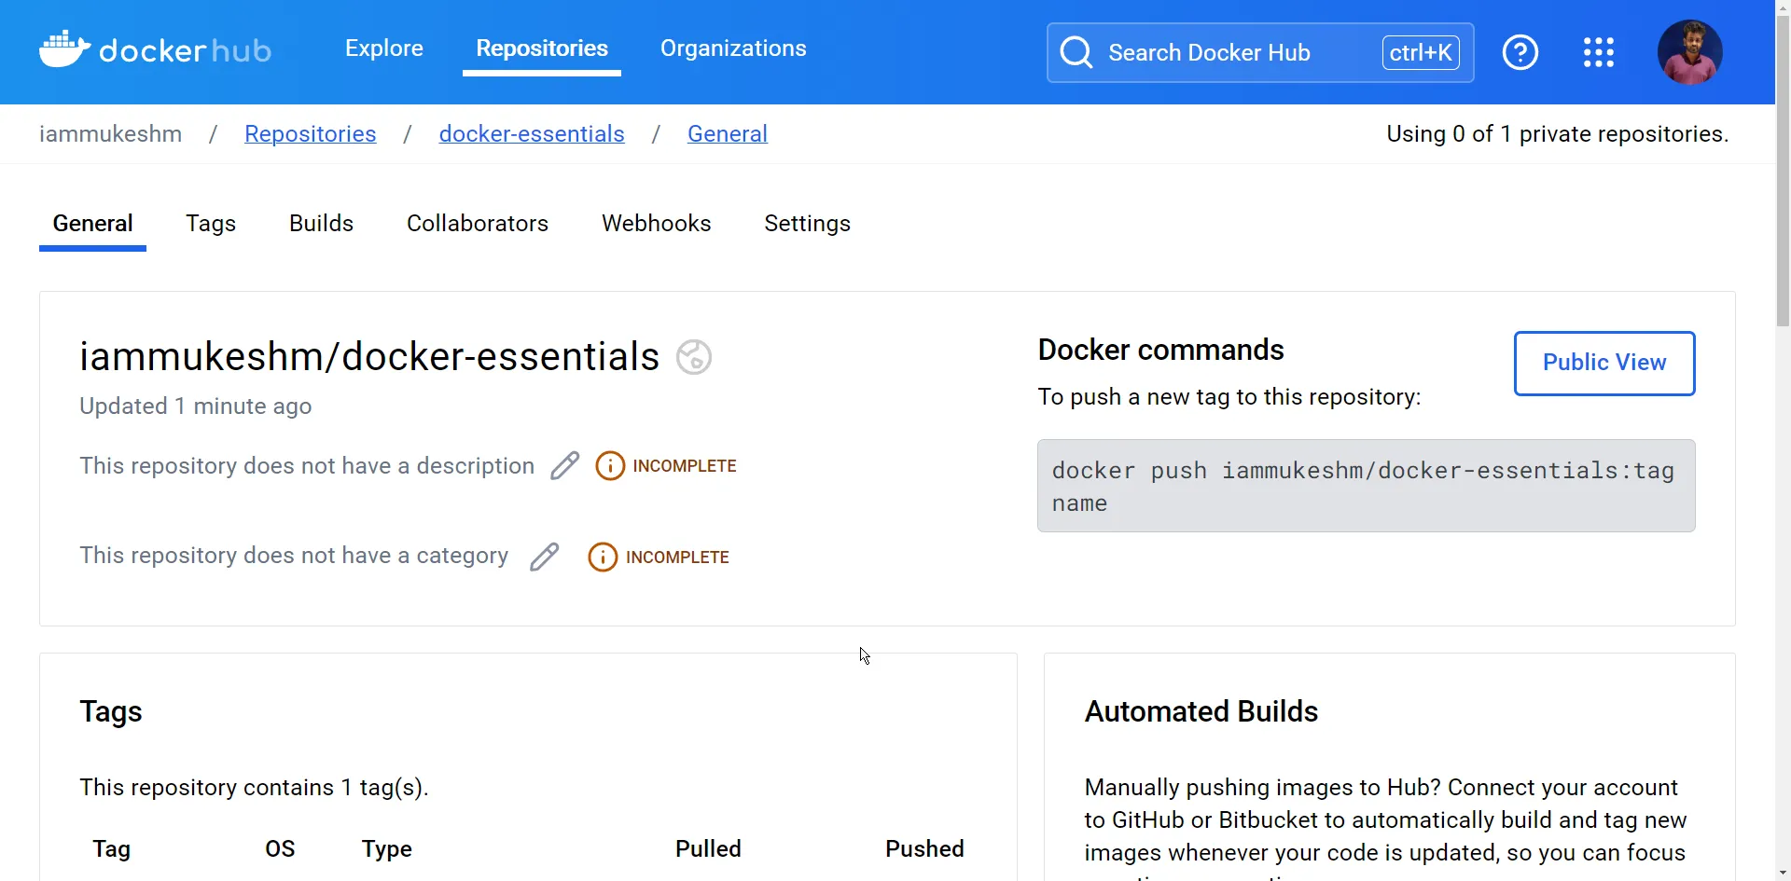Click the Public View button

click(1604, 363)
